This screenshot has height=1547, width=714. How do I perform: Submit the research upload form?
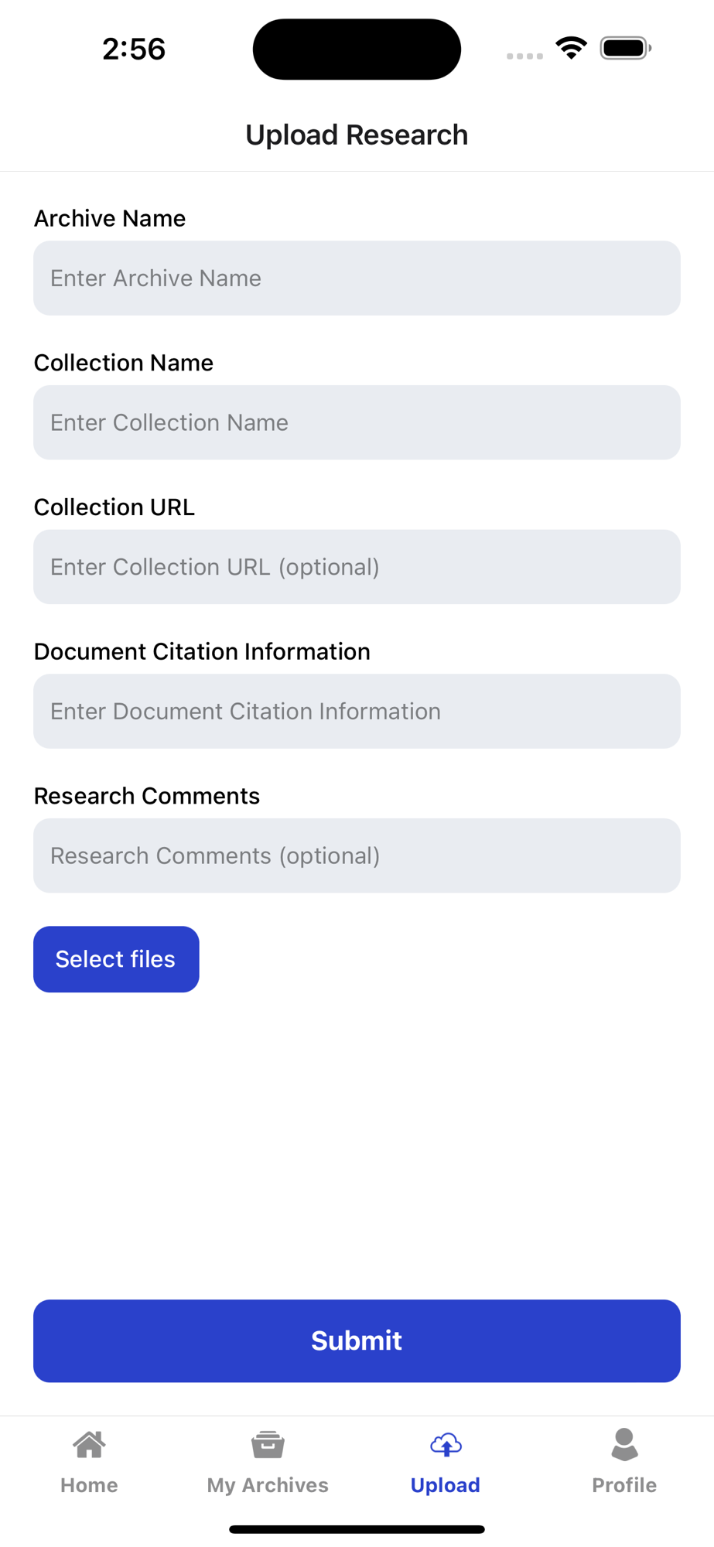pyautogui.click(x=357, y=1340)
